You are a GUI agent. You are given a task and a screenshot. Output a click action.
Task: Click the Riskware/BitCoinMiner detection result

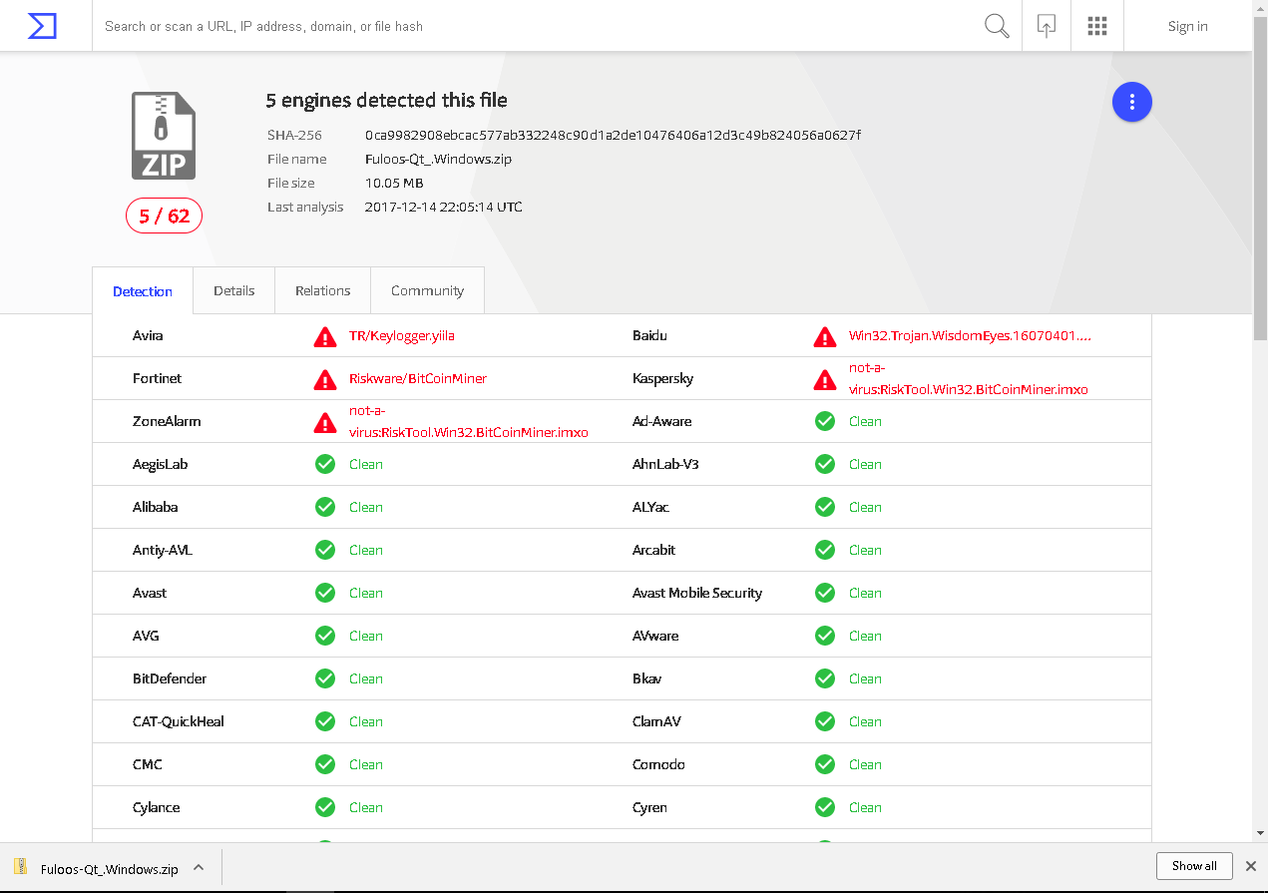[x=418, y=379]
